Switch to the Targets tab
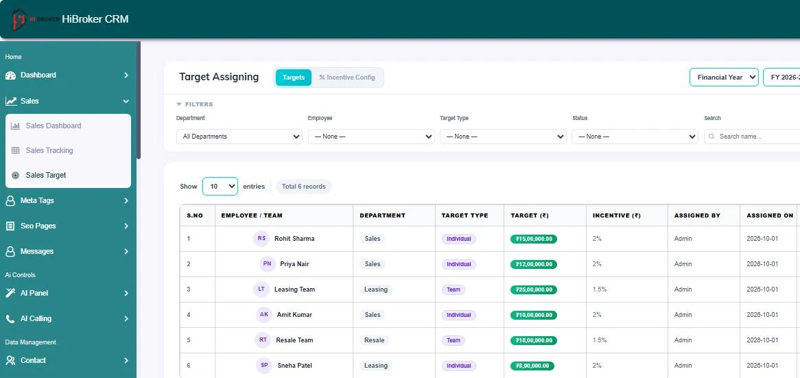This screenshot has height=378, width=800. [294, 78]
